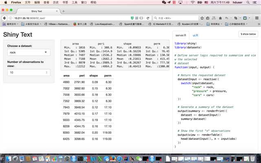Open the Choose a dataset dropdown

pyautogui.click(x=29, y=53)
